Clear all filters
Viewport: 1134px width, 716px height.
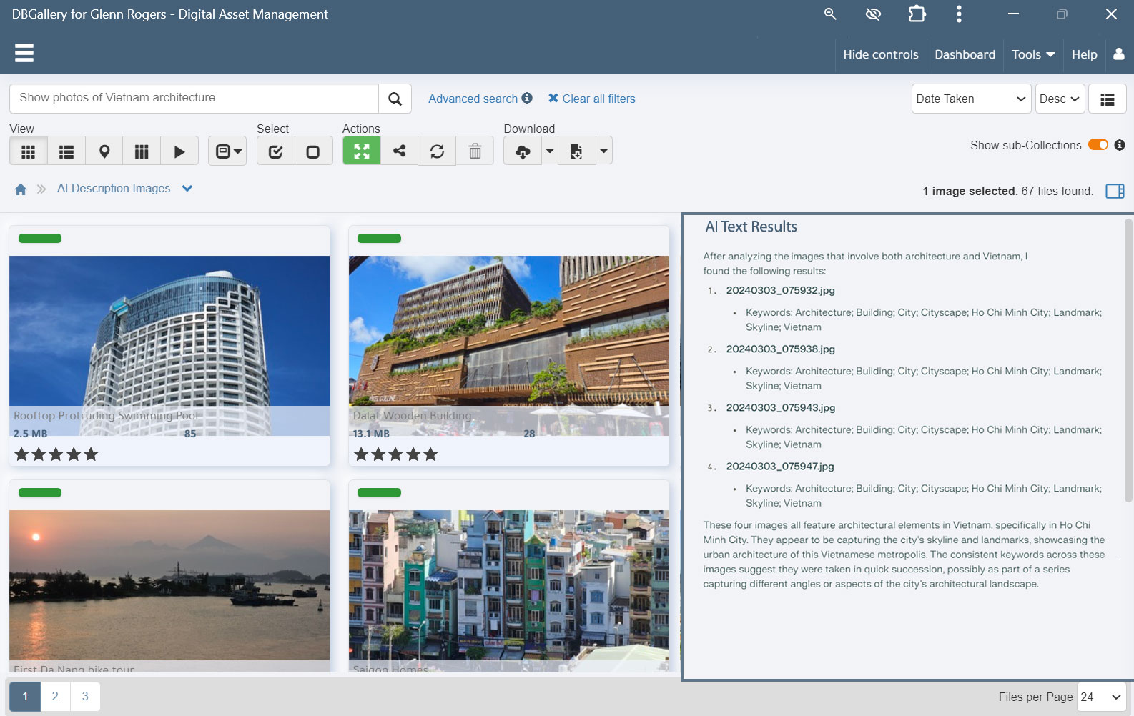tap(591, 99)
